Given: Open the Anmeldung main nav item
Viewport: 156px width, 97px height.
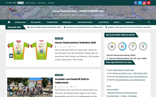Looking at the screenshot, I should [20, 22].
